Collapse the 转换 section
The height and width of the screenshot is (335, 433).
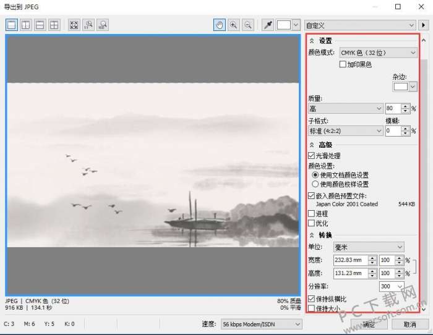tap(312, 235)
